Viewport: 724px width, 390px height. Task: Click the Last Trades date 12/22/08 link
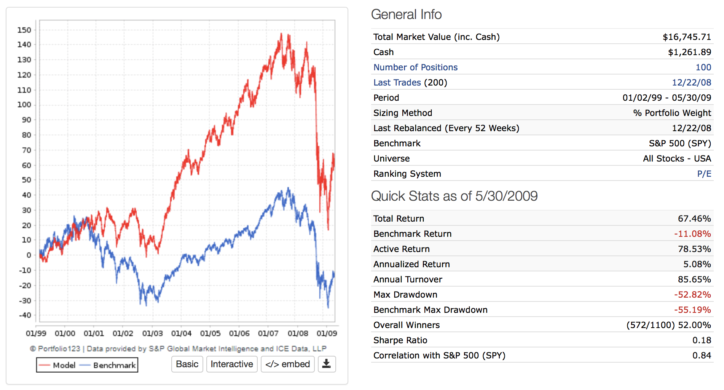(x=691, y=82)
